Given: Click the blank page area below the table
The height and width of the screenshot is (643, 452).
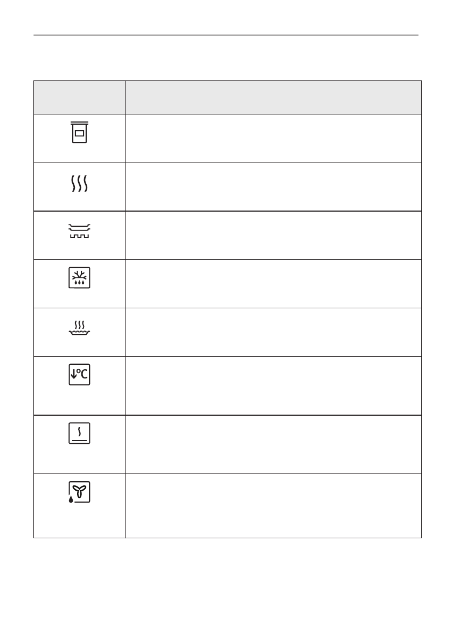Looking at the screenshot, I should pos(226,588).
